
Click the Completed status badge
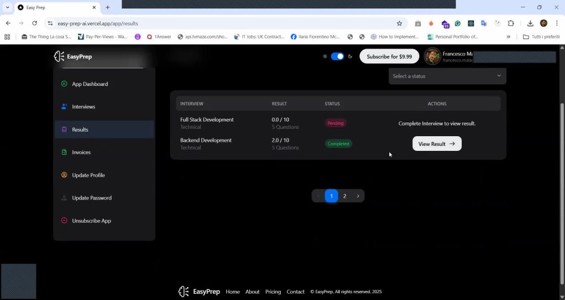tap(338, 144)
